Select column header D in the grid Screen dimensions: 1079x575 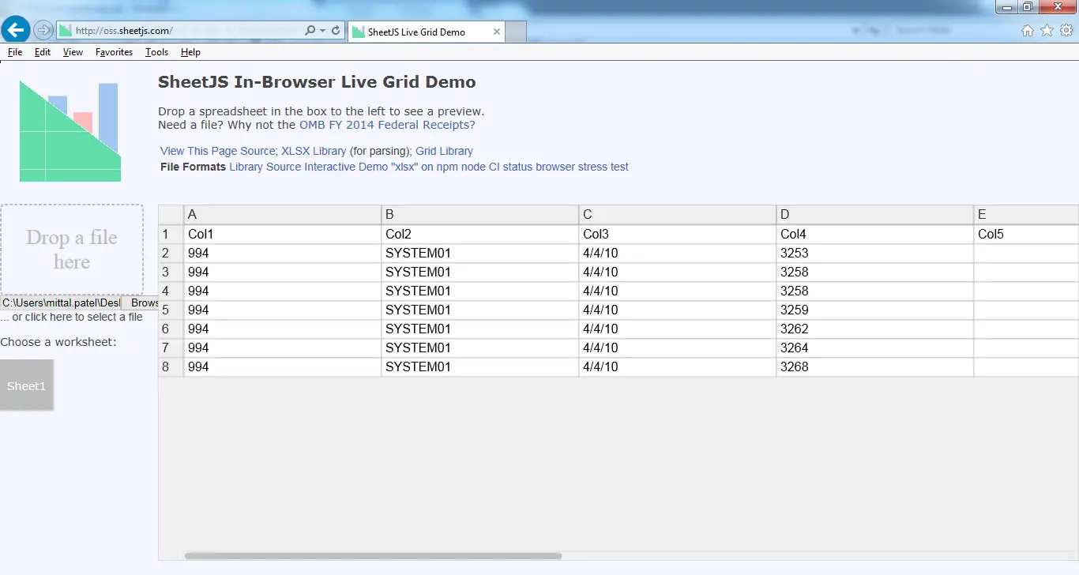point(875,215)
